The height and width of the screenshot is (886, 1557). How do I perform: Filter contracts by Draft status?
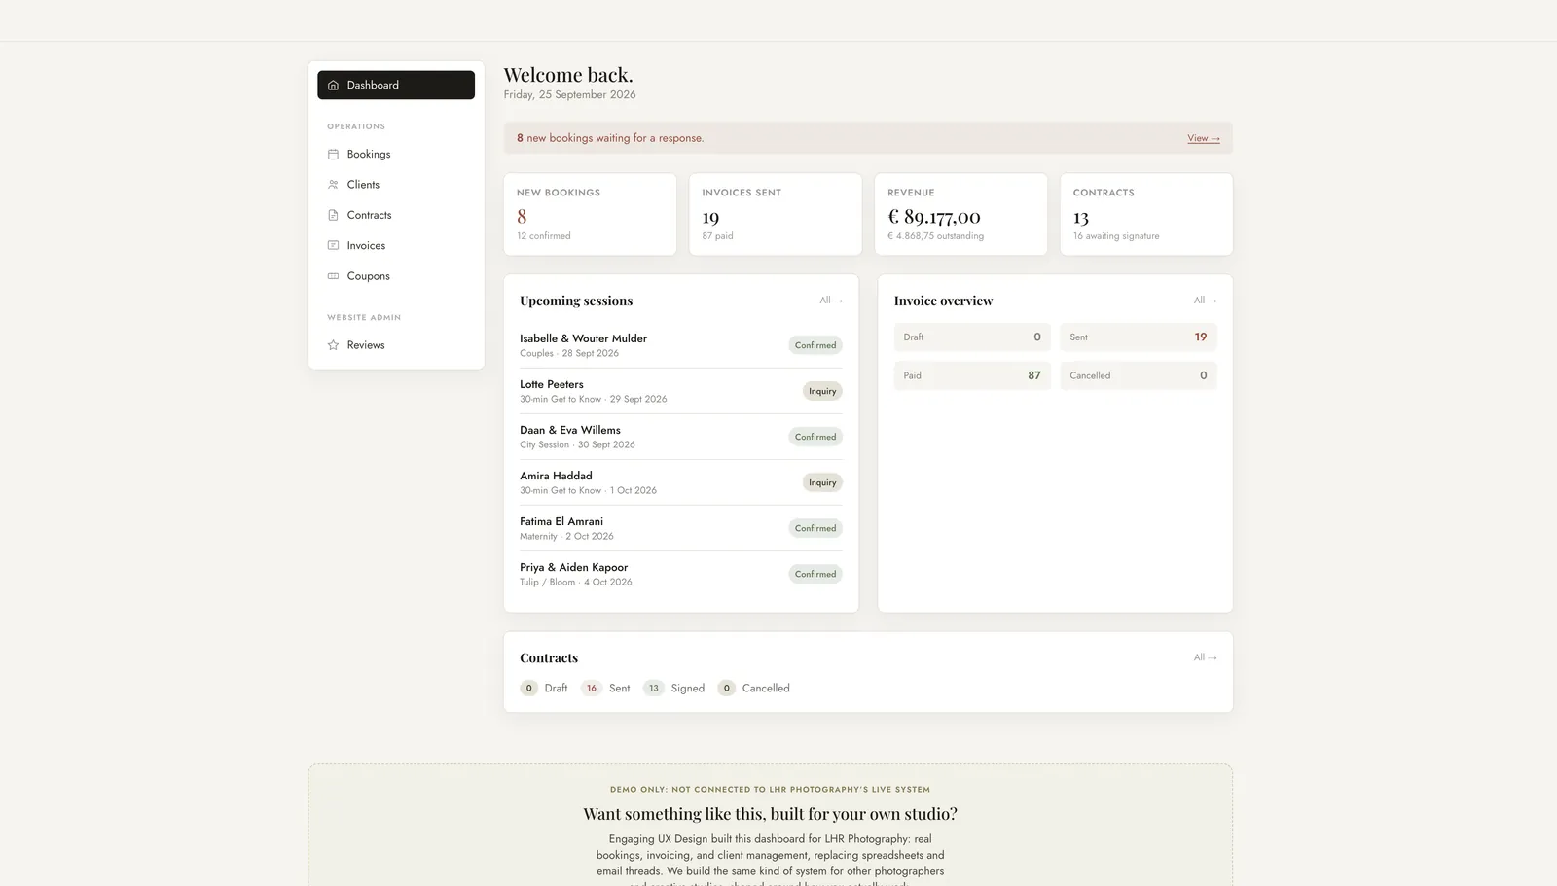[544, 688]
